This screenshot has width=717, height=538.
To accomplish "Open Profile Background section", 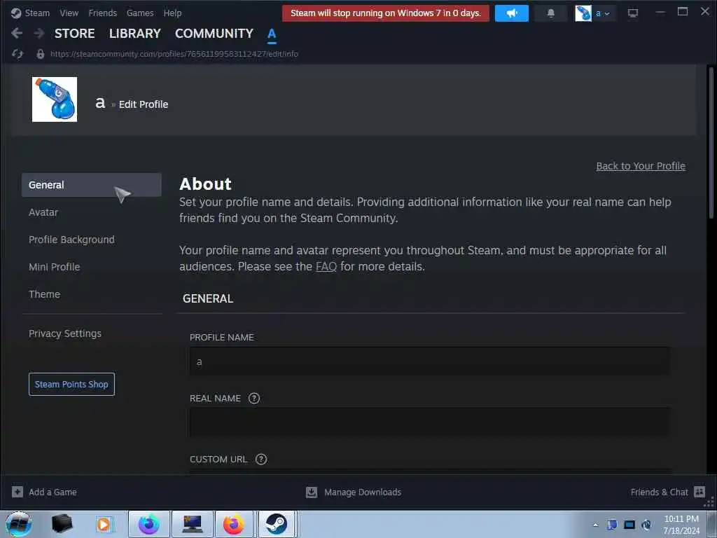I will click(72, 240).
